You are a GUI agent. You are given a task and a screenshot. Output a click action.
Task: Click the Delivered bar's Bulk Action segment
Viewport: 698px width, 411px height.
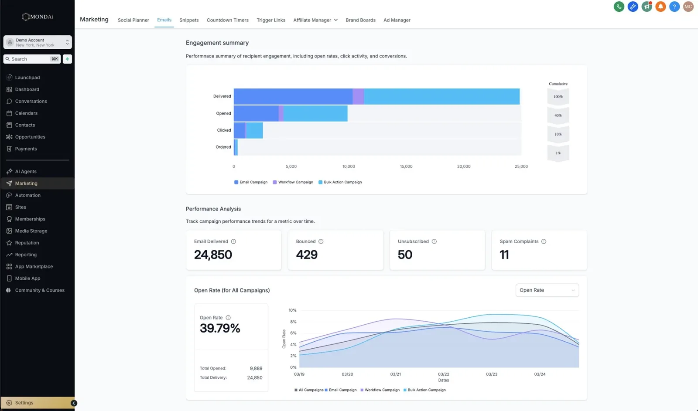(x=442, y=96)
